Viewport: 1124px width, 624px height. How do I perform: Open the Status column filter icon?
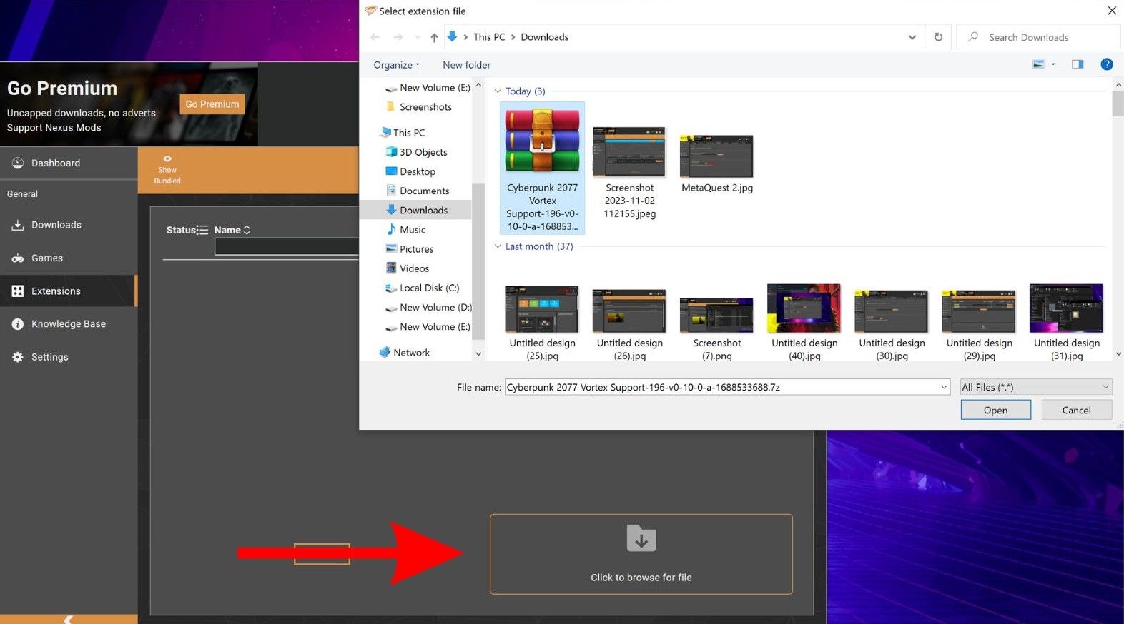click(x=203, y=230)
